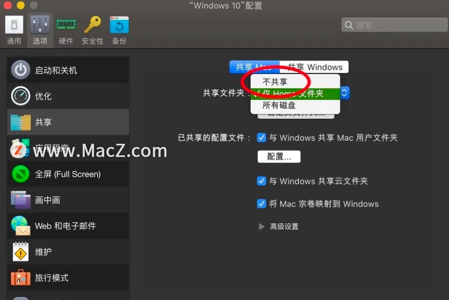Screen dimensions: 449x300
Task: Click the 配置... button
Action: (x=279, y=156)
